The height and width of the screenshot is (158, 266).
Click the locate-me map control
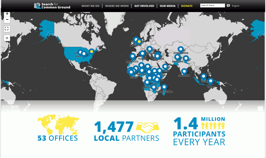click(x=7, y=38)
